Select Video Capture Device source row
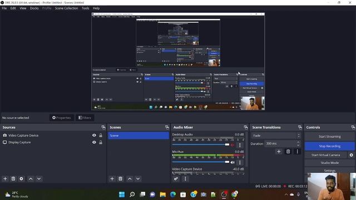This screenshot has height=200, width=356. 53,136
